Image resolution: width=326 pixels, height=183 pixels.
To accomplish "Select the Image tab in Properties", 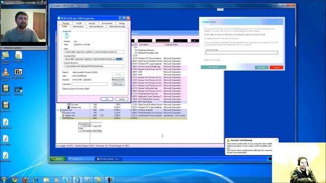I will click(65, 26).
